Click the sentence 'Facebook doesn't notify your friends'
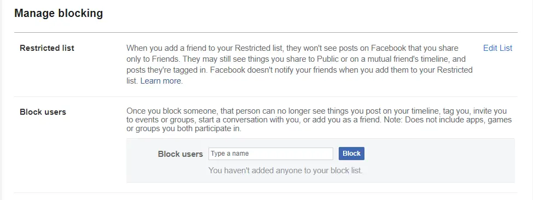This screenshot has height=200, width=533. (299, 75)
